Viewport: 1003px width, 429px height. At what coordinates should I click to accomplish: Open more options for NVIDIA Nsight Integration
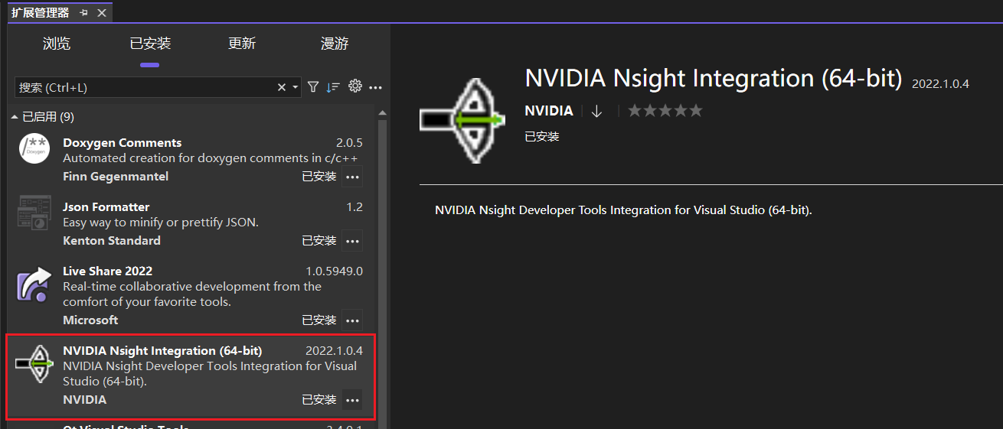click(x=352, y=400)
